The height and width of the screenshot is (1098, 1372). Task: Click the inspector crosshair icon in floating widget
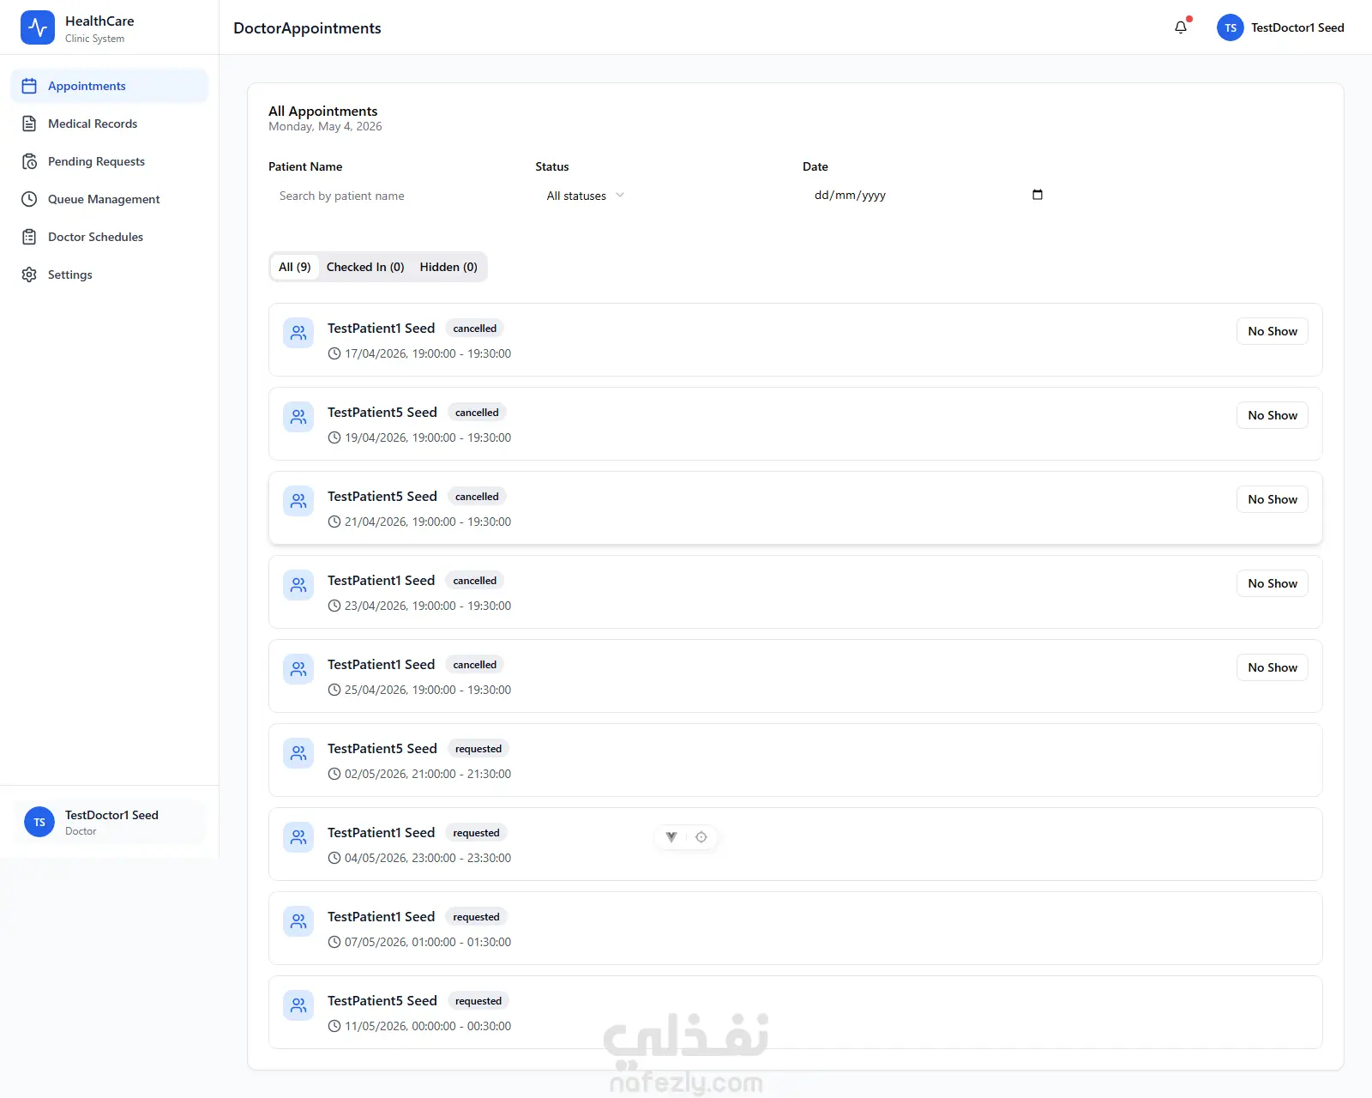tap(701, 837)
